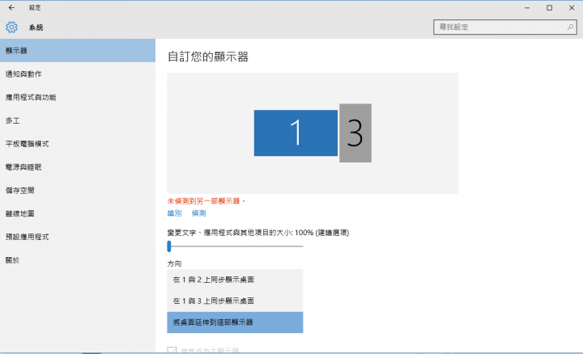Select 顯示器 in the sidebar
Image resolution: width=583 pixels, height=354 pixels.
78,50
